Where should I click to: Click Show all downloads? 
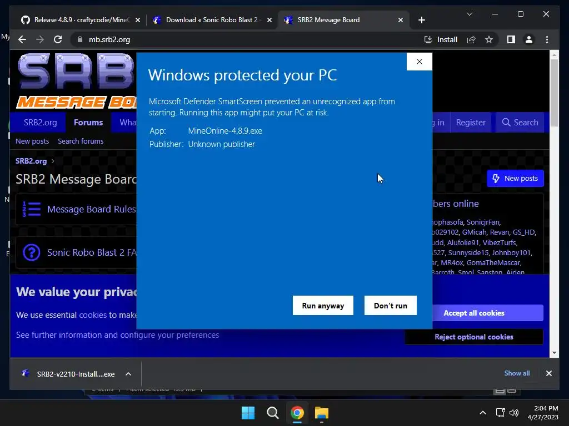click(x=517, y=373)
